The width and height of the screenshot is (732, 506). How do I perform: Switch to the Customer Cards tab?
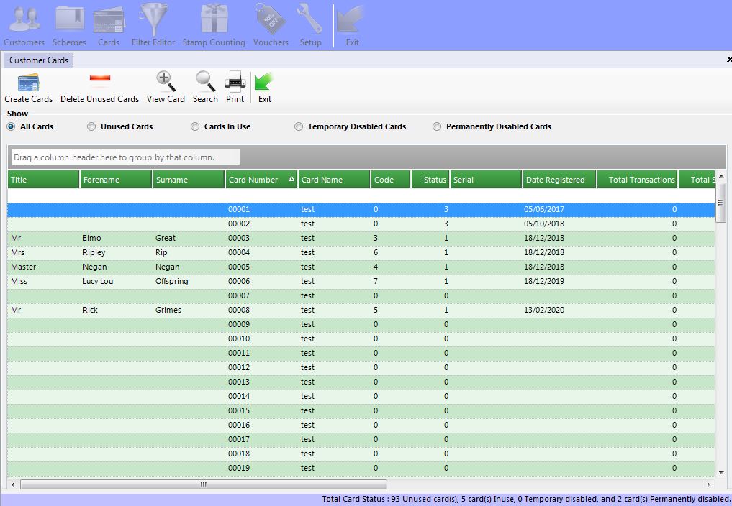39,60
